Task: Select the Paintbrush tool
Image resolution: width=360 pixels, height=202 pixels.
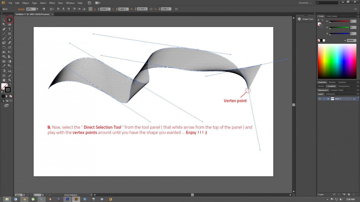Action: (x=4, y=38)
